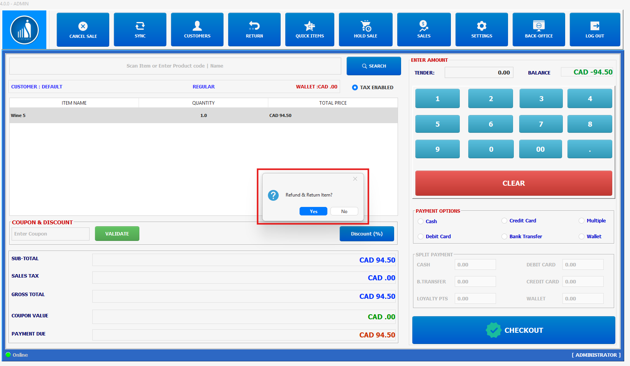Screen dimensions: 630x366
Task: Click the Cancel Sale icon
Action: pyautogui.click(x=83, y=26)
